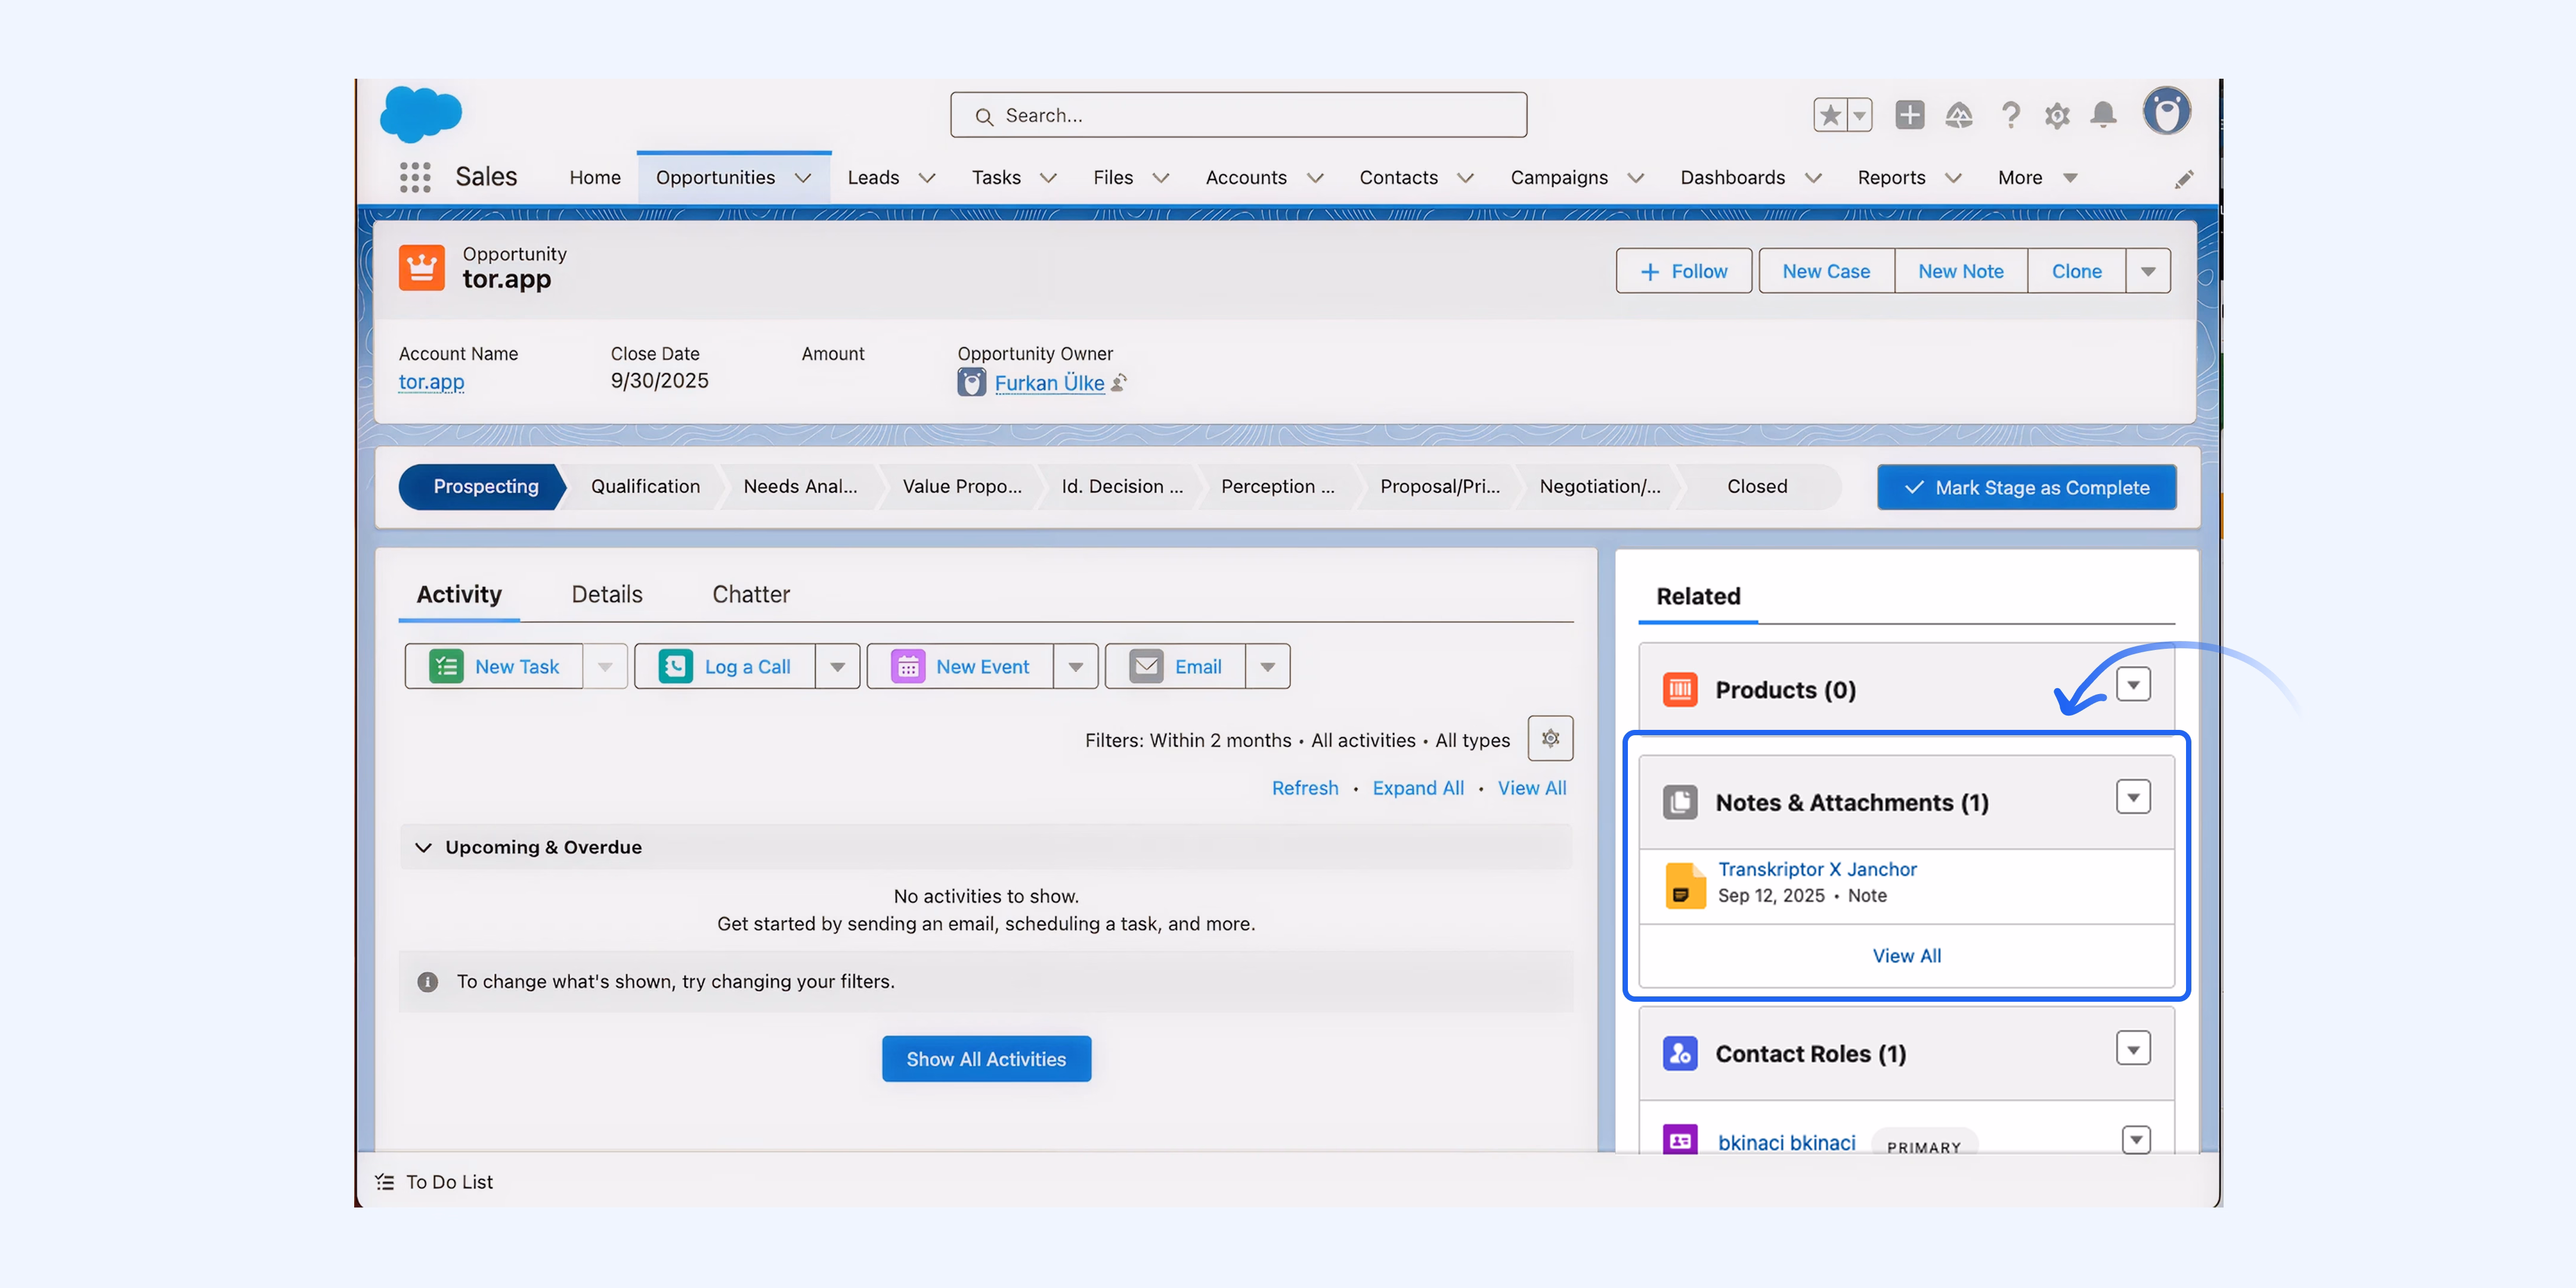Click the edit pencil icon near More
The image size is (2576, 1288).
pyautogui.click(x=2184, y=178)
